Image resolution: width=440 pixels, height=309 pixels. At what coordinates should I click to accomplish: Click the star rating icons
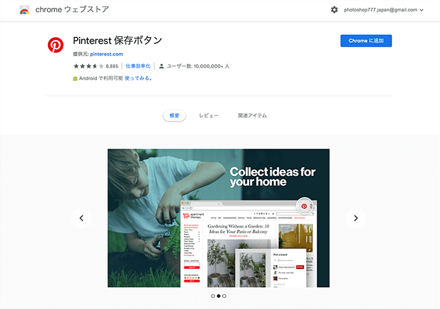pos(89,66)
